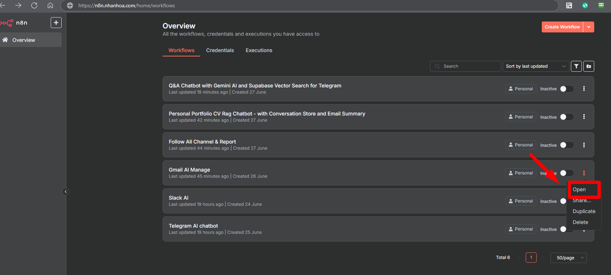Toggle Q&A Chatbot workflow active switch
611x275 pixels.
pos(567,89)
